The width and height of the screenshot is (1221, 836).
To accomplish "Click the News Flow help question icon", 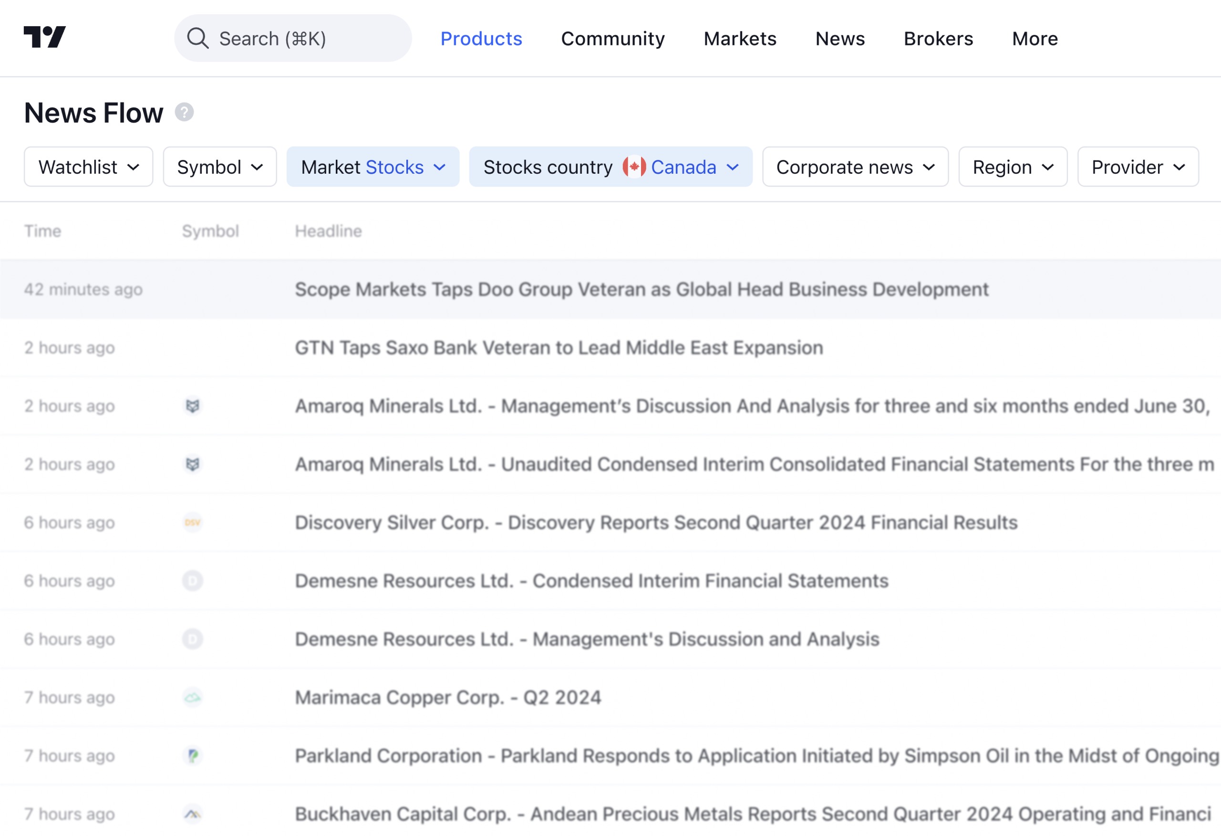I will [184, 113].
